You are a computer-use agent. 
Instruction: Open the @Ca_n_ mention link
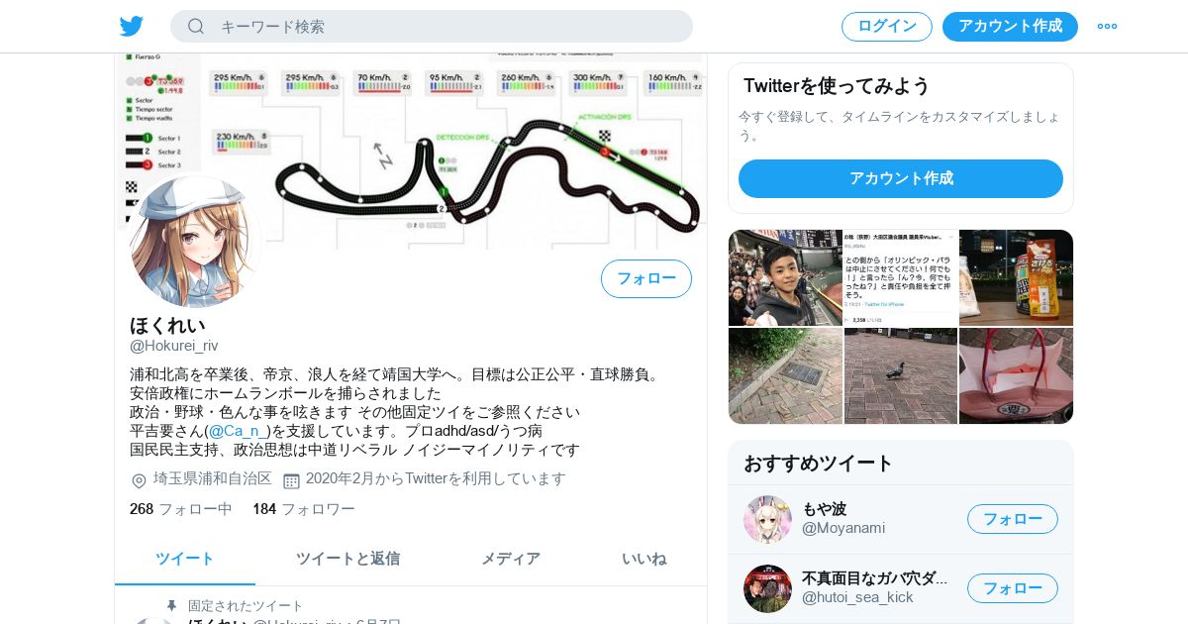[239, 431]
